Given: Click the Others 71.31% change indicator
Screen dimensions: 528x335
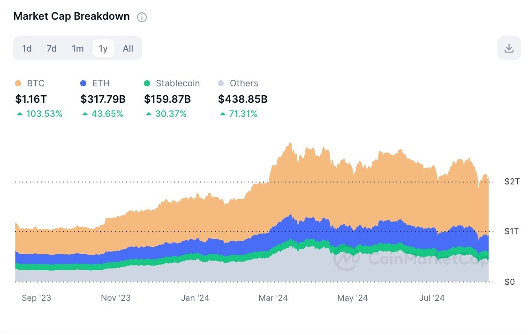Looking at the screenshot, I should [x=238, y=114].
